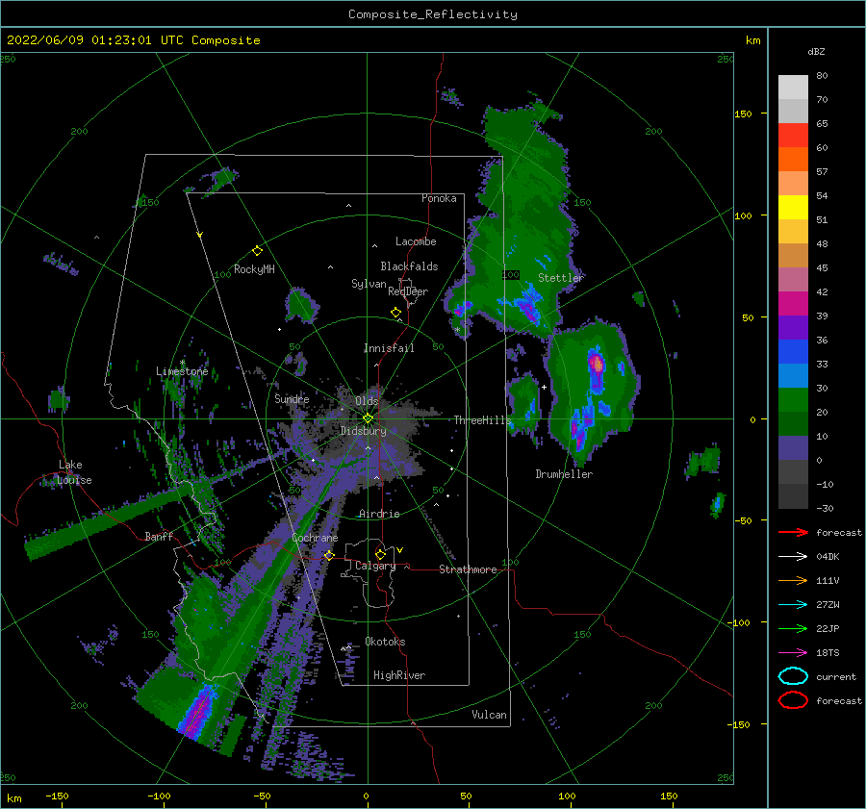
Task: Click the Lake Louise label
Action: point(74,472)
